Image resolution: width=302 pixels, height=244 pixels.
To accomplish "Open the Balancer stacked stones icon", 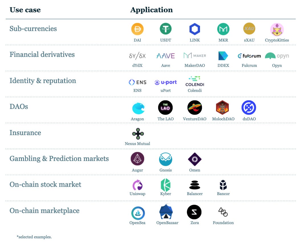I will pyautogui.click(x=195, y=185).
